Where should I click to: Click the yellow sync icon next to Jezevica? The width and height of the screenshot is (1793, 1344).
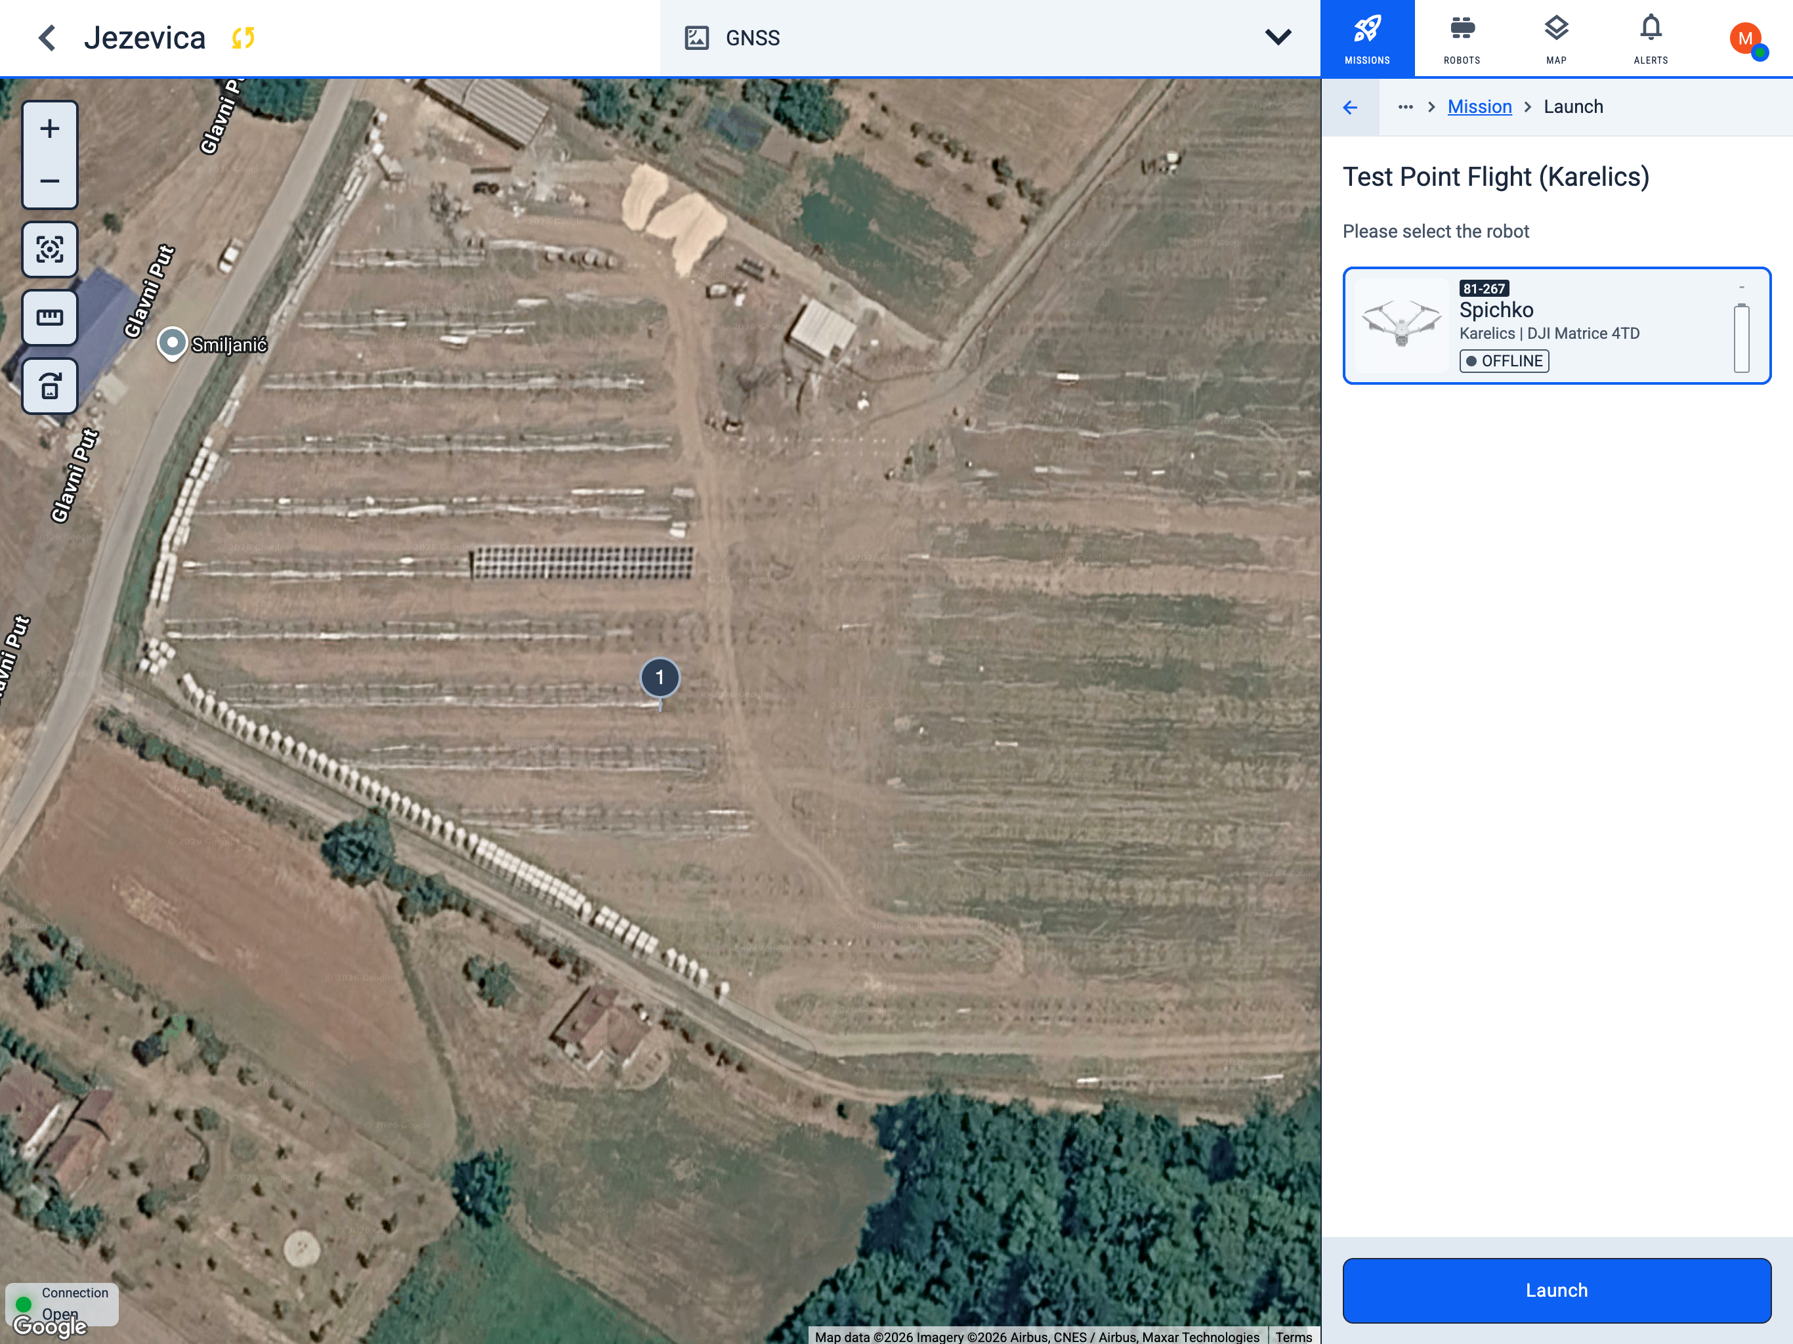click(243, 37)
